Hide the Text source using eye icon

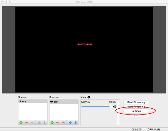(52, 102)
